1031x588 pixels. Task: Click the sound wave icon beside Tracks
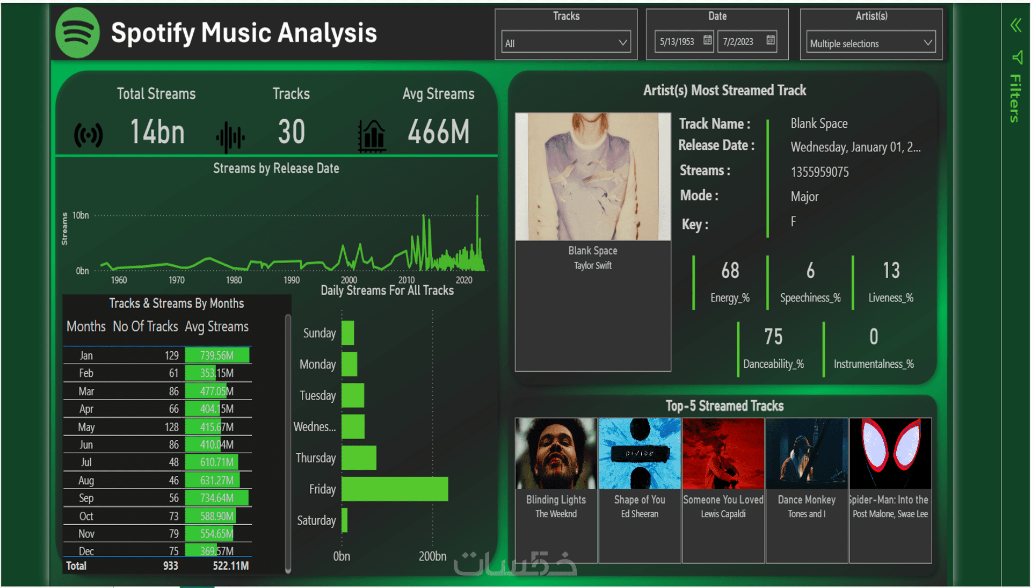(x=230, y=136)
